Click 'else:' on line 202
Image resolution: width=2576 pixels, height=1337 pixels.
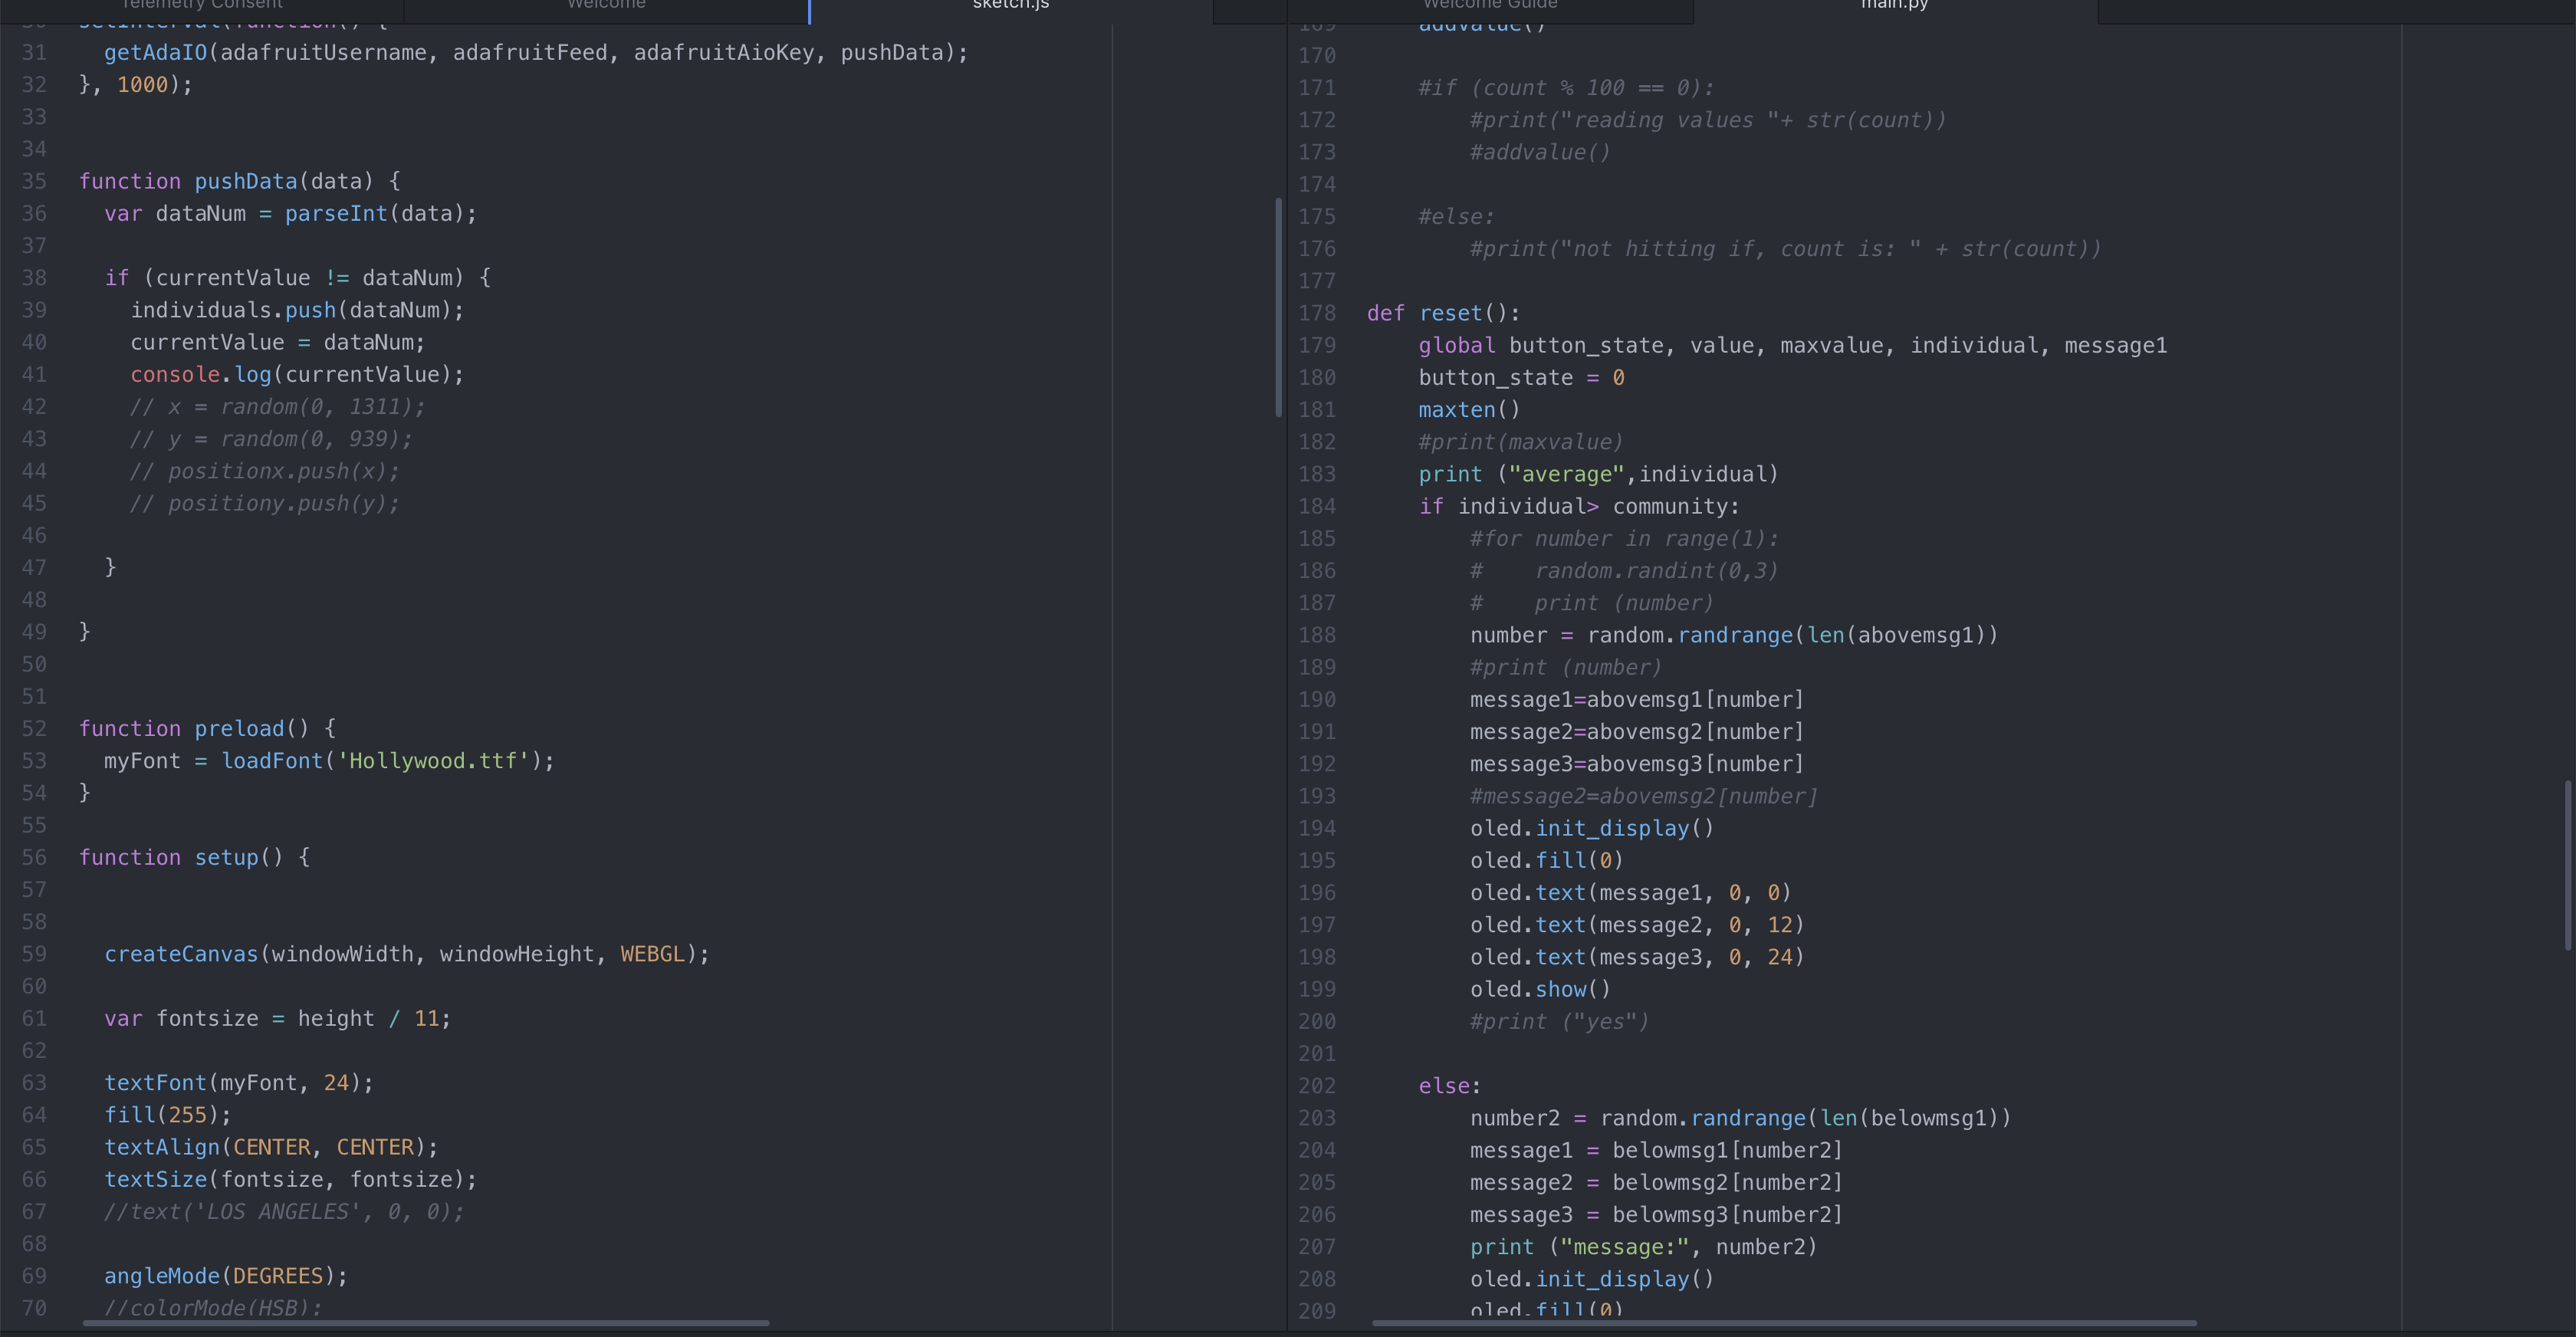point(1450,1086)
